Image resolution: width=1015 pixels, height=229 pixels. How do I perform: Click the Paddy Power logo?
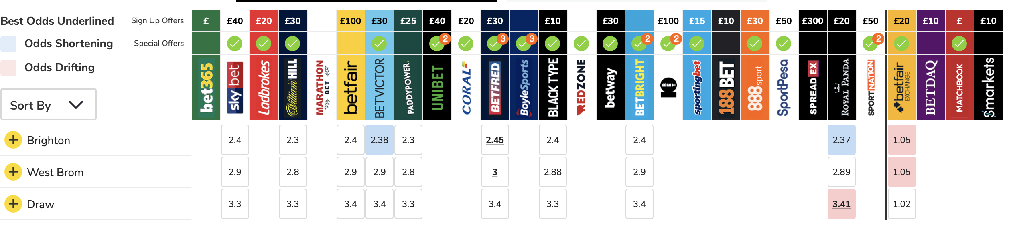(x=408, y=88)
